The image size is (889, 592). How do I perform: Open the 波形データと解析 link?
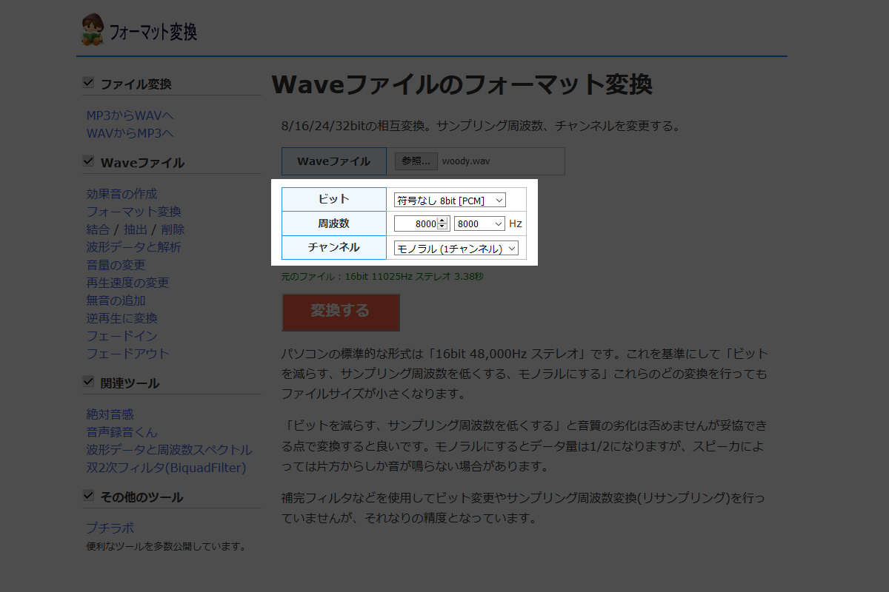(x=133, y=247)
